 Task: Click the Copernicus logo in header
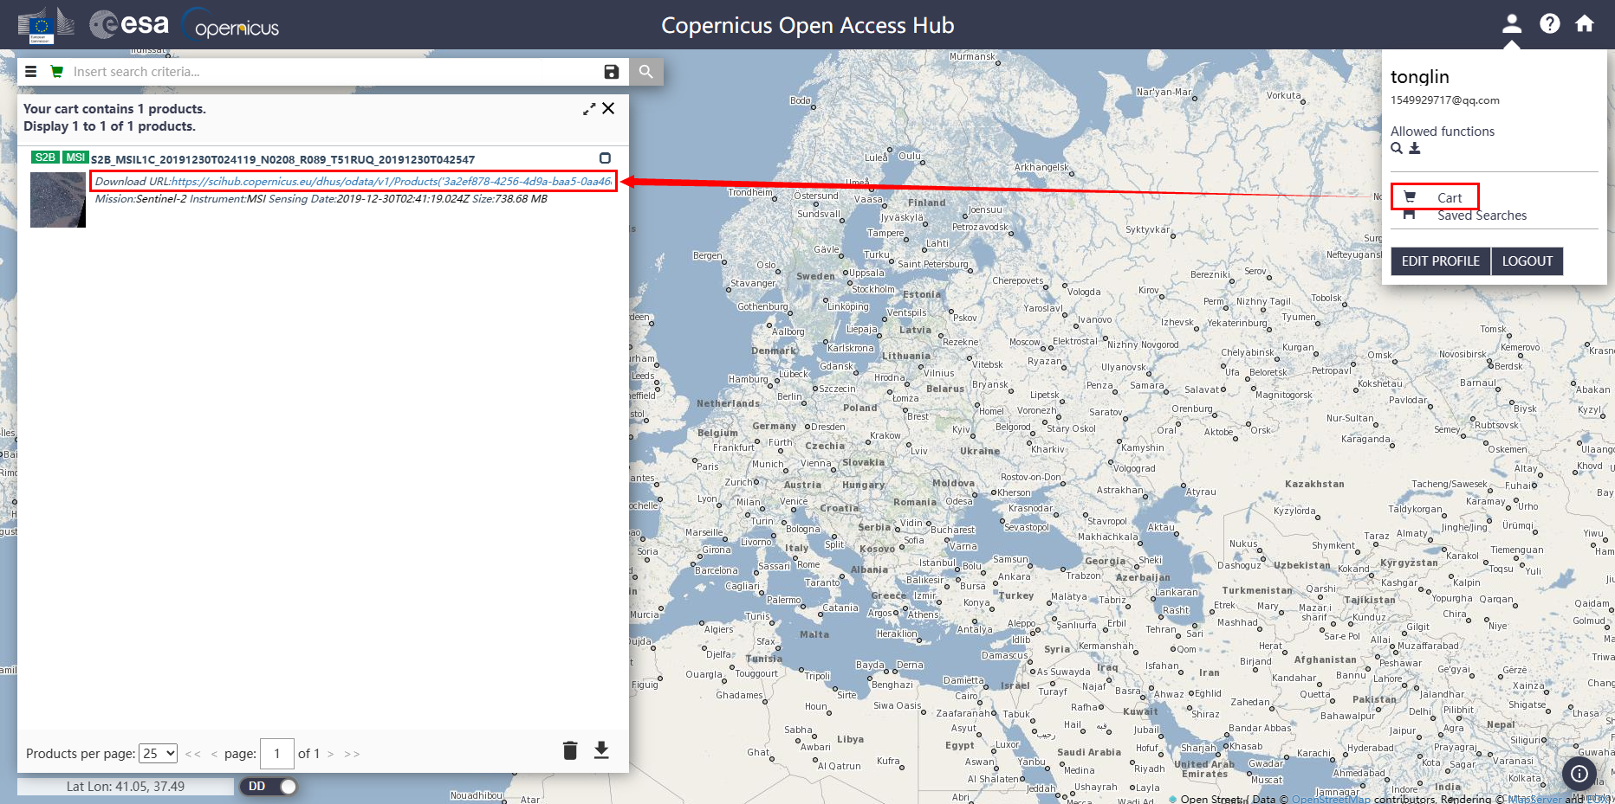[x=230, y=26]
